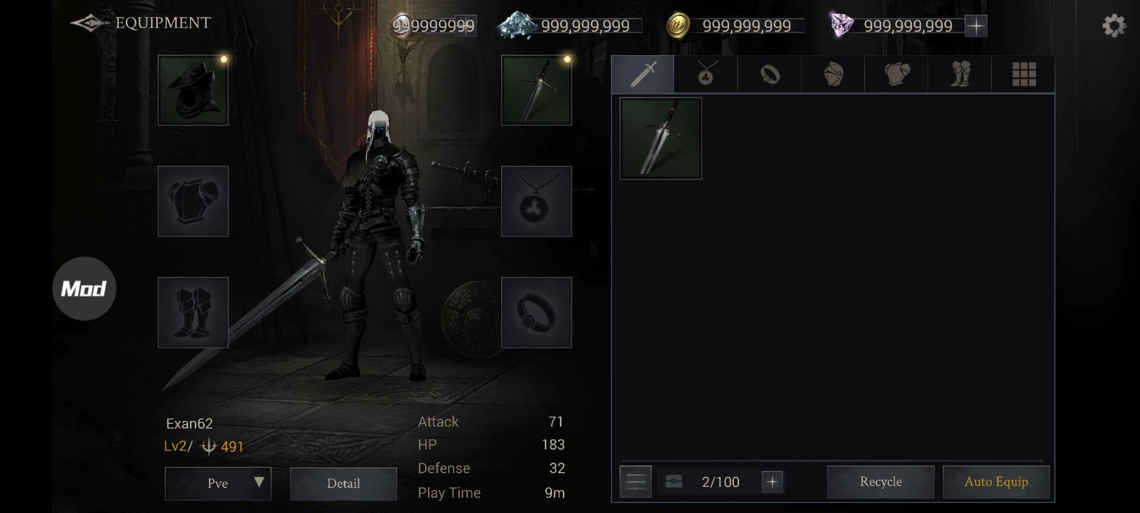Show all items grid tab
The width and height of the screenshot is (1140, 513).
pos(1024,74)
